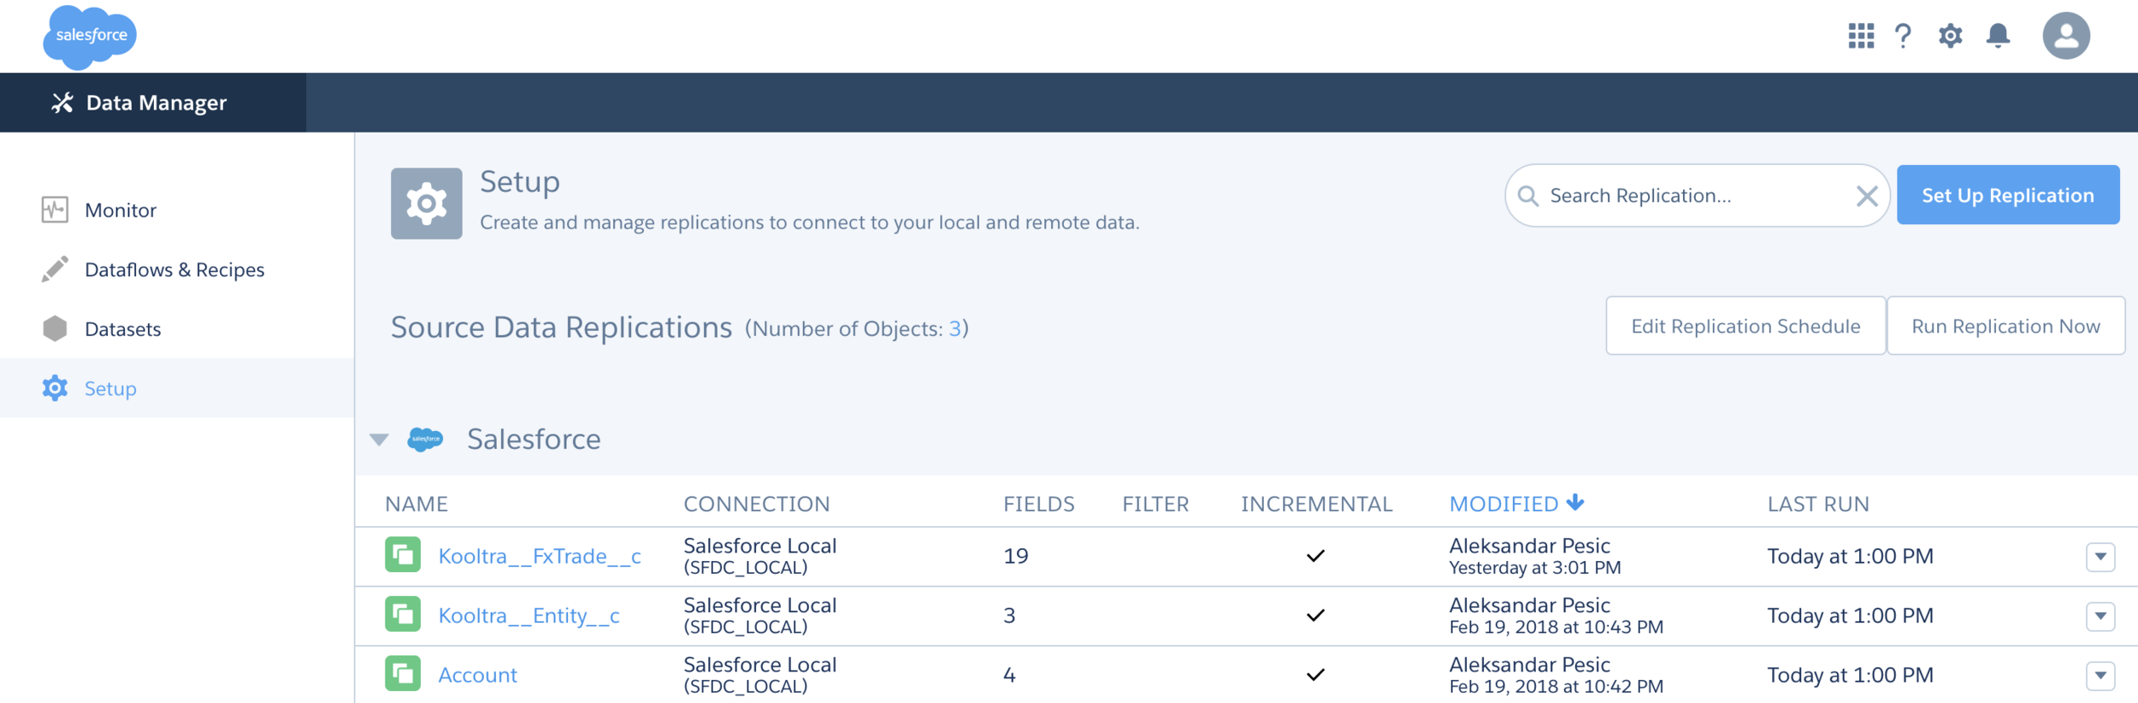Click Last Run time in Account row
The image size is (2138, 703).
1850,676
